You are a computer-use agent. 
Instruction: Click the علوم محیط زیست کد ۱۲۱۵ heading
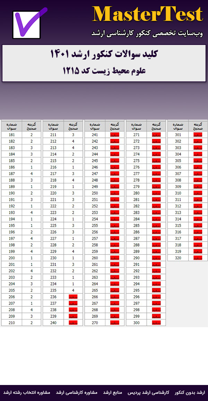(x=104, y=71)
